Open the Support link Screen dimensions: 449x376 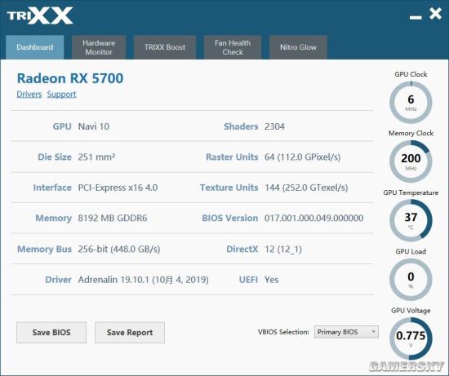[61, 94]
